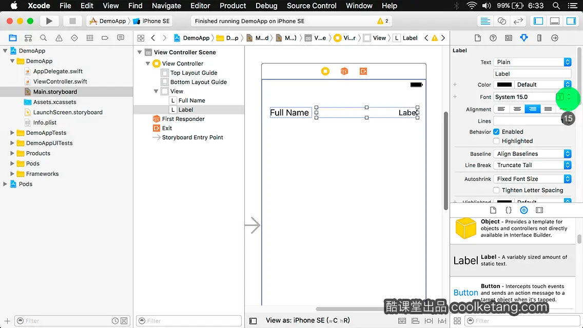This screenshot has width=583, height=328.
Task: Collapse the DemoApp project root
Action: [5, 51]
